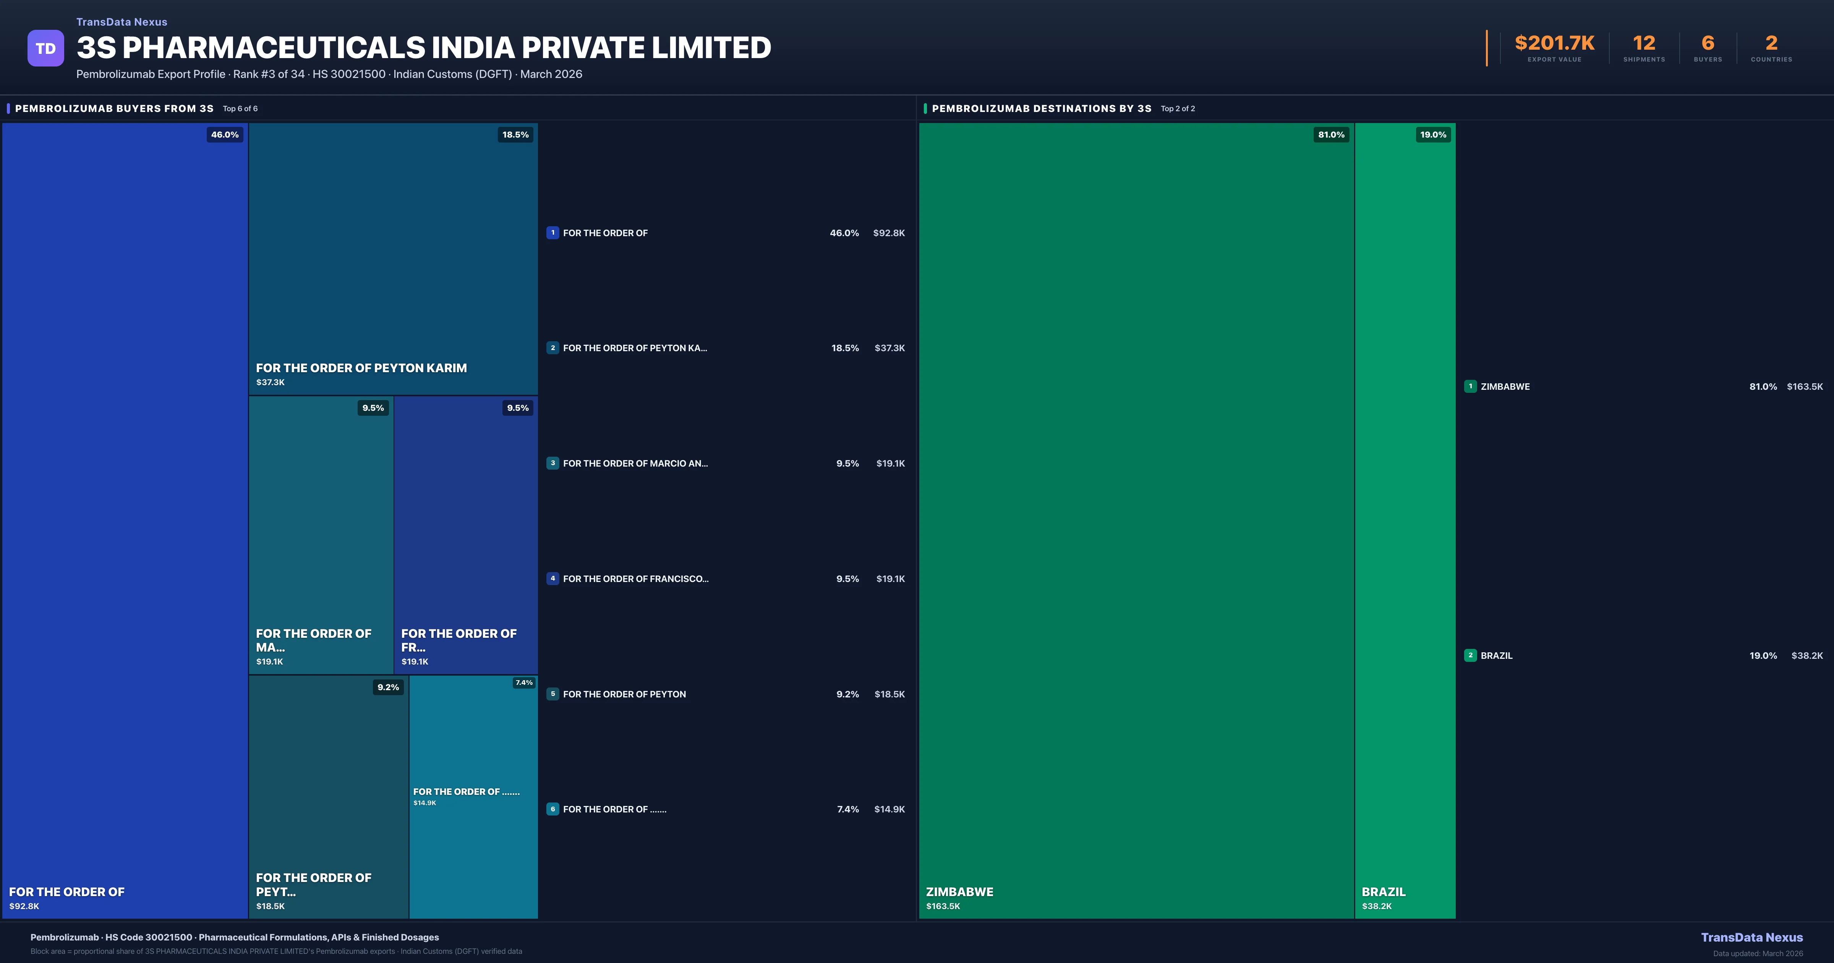1834x963 pixels.
Task: Click rank 2 badge beside Peyton Ka... entry
Action: coord(552,348)
